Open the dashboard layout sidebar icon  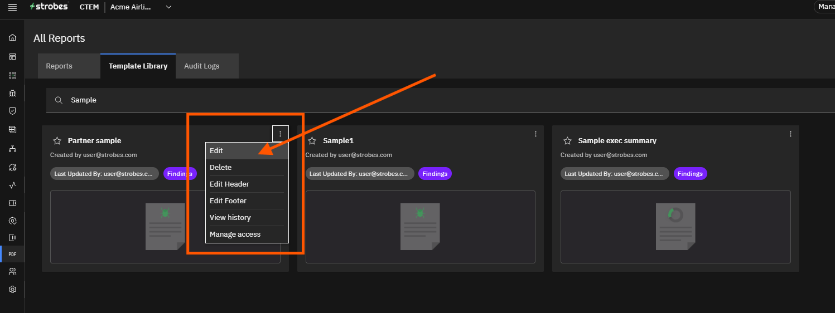[12, 56]
